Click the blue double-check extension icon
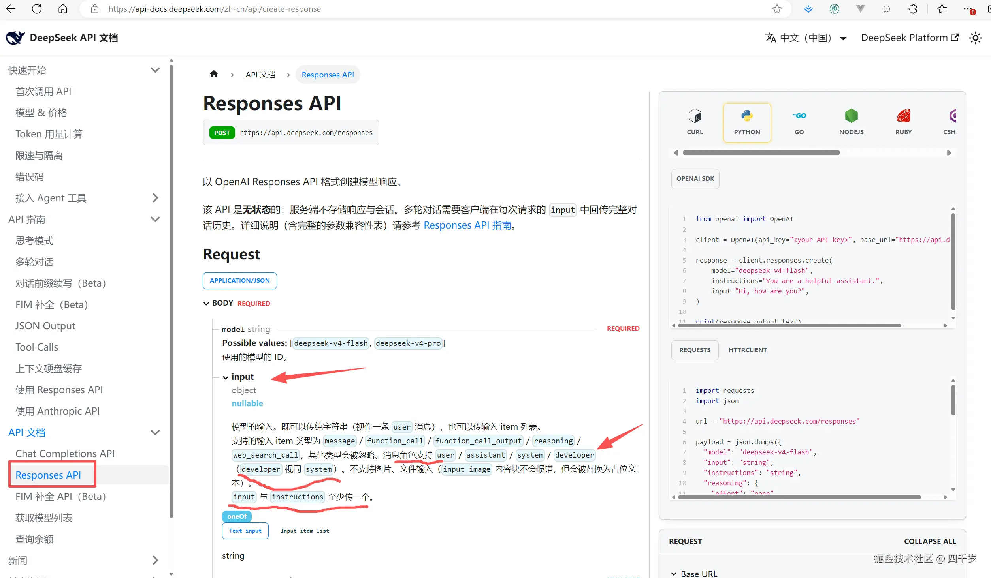991x578 pixels. click(808, 9)
